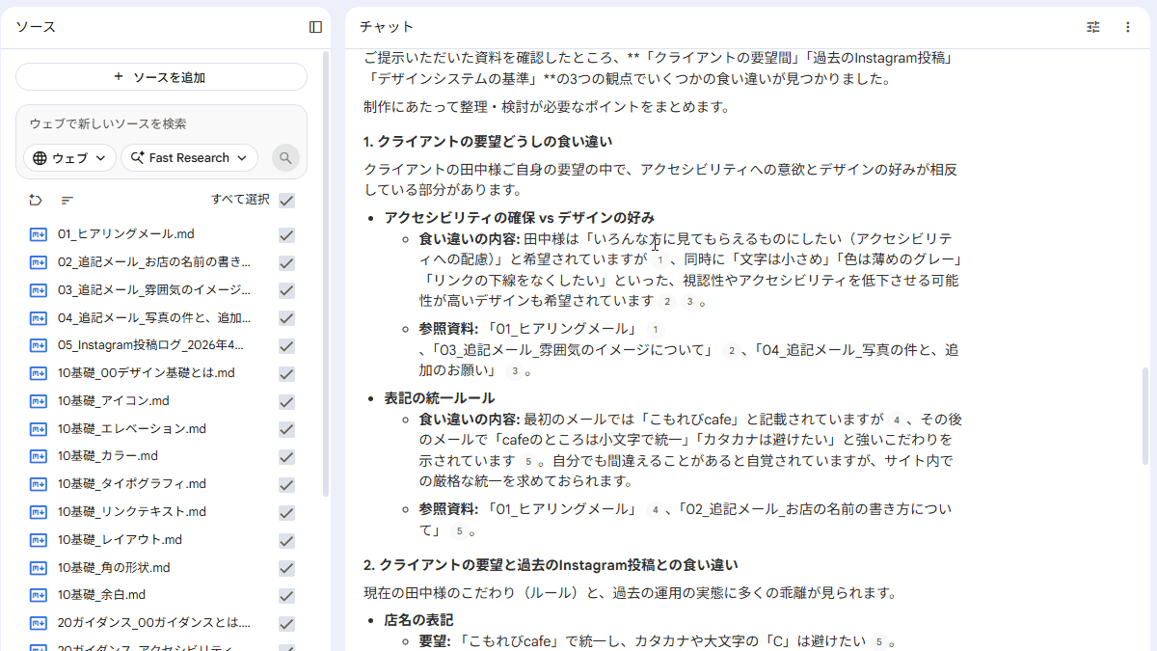Uncheck 04_追記メール_写真の件 checkbox
The height and width of the screenshot is (651, 1157).
coord(286,318)
